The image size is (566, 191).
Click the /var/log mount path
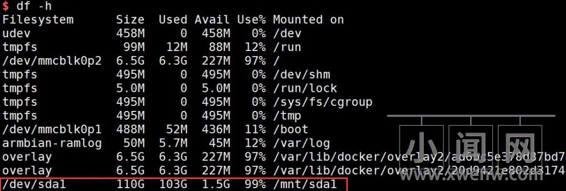coord(301,143)
